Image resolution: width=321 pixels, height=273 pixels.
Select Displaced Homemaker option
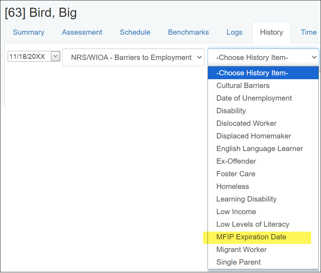[254, 136]
